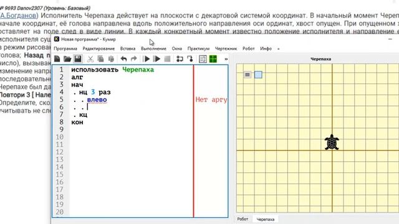Image resolution: width=399 pixels, height=224 pixels.
Task: Copy the selected text
Action: tap(100, 59)
